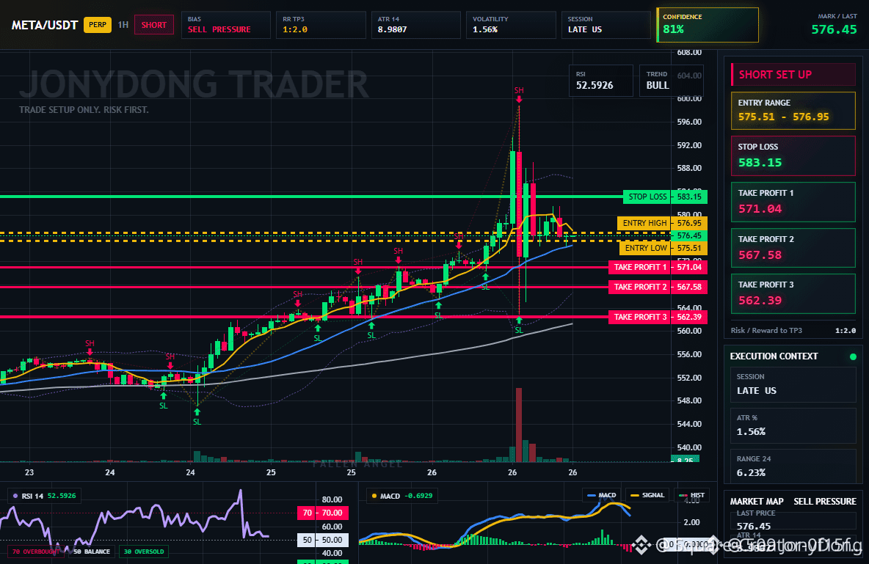Click the BIAS SELL PRESSURE card

pyautogui.click(x=225, y=25)
